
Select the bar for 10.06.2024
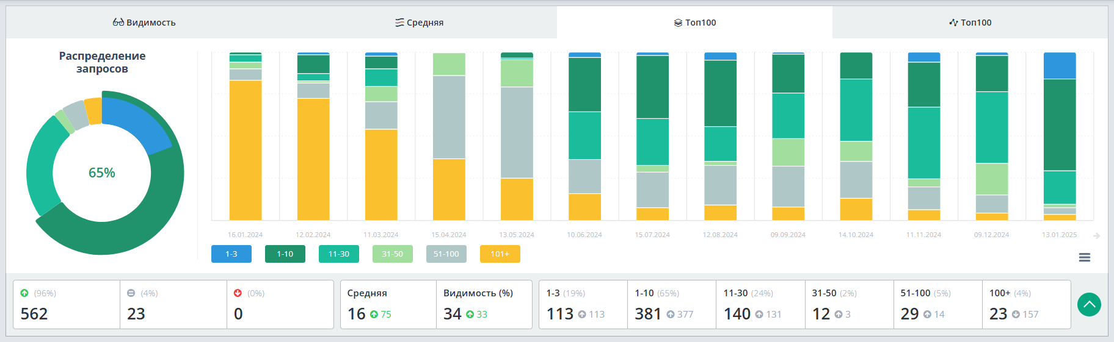pyautogui.click(x=584, y=137)
